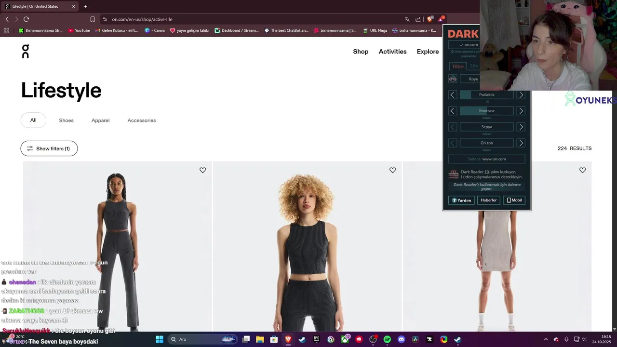Image resolution: width=617 pixels, height=347 pixels.
Task: Open Microsoft Store on the taskbar
Action: (x=274, y=339)
